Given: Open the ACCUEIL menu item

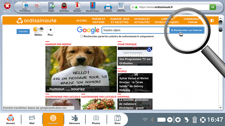Looking at the screenshot, I should pos(82,21).
